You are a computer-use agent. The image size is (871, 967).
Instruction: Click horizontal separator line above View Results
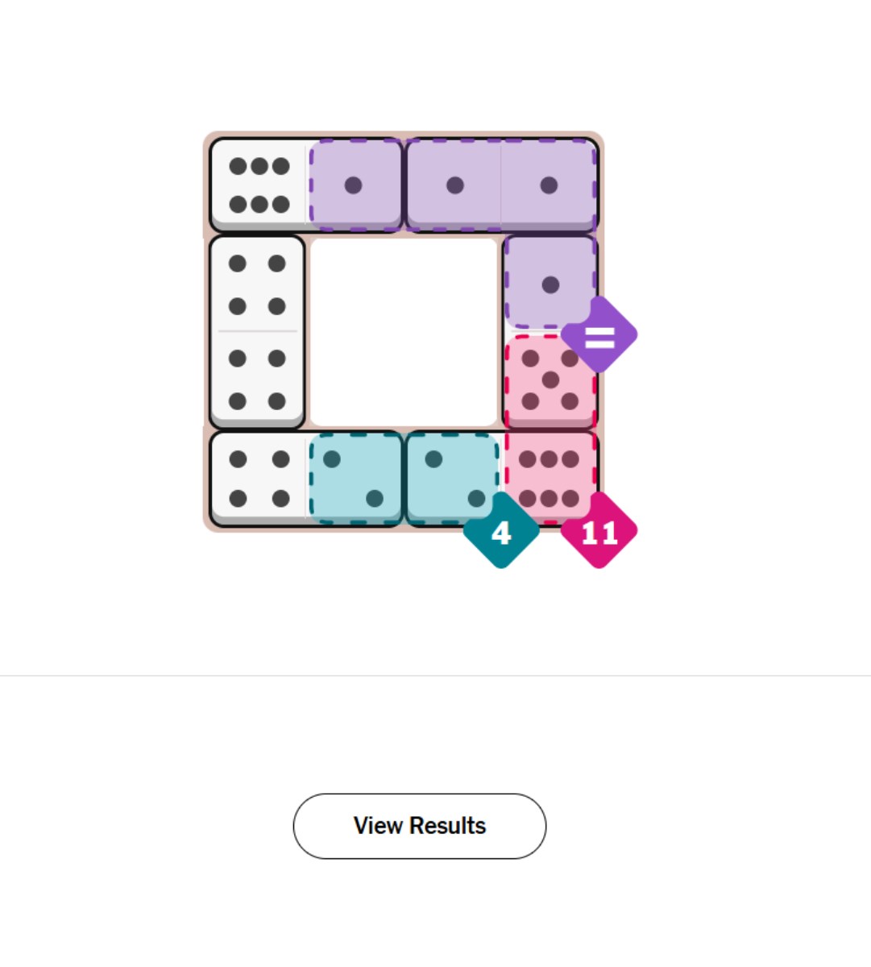(x=435, y=675)
